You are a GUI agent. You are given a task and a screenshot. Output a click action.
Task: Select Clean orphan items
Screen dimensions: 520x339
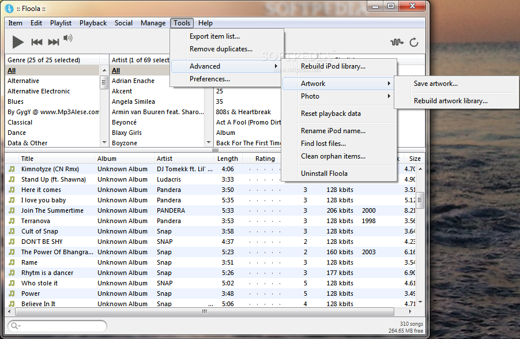(x=339, y=156)
